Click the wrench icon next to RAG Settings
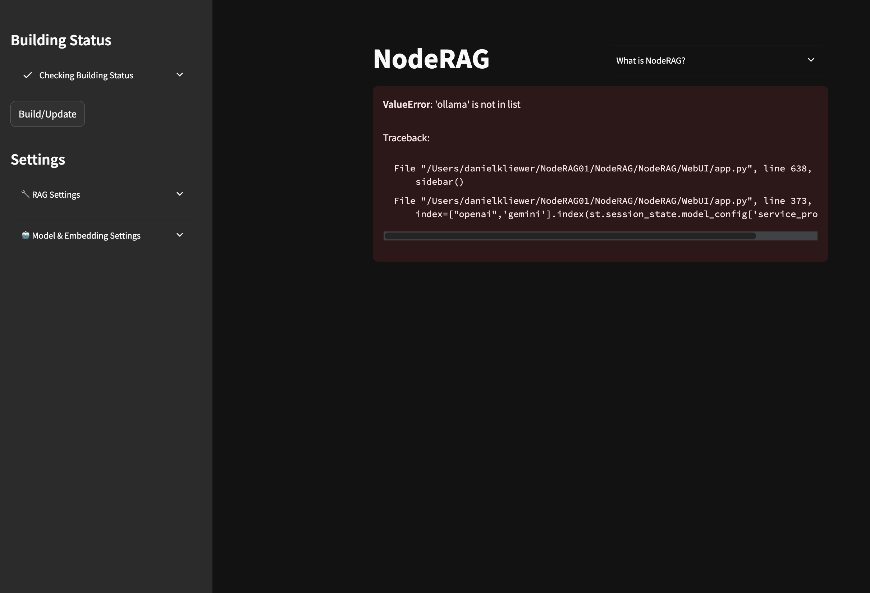 coord(25,194)
